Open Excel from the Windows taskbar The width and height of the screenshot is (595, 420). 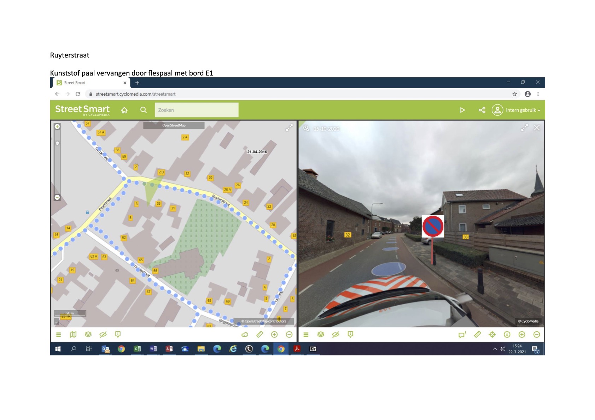(137, 349)
